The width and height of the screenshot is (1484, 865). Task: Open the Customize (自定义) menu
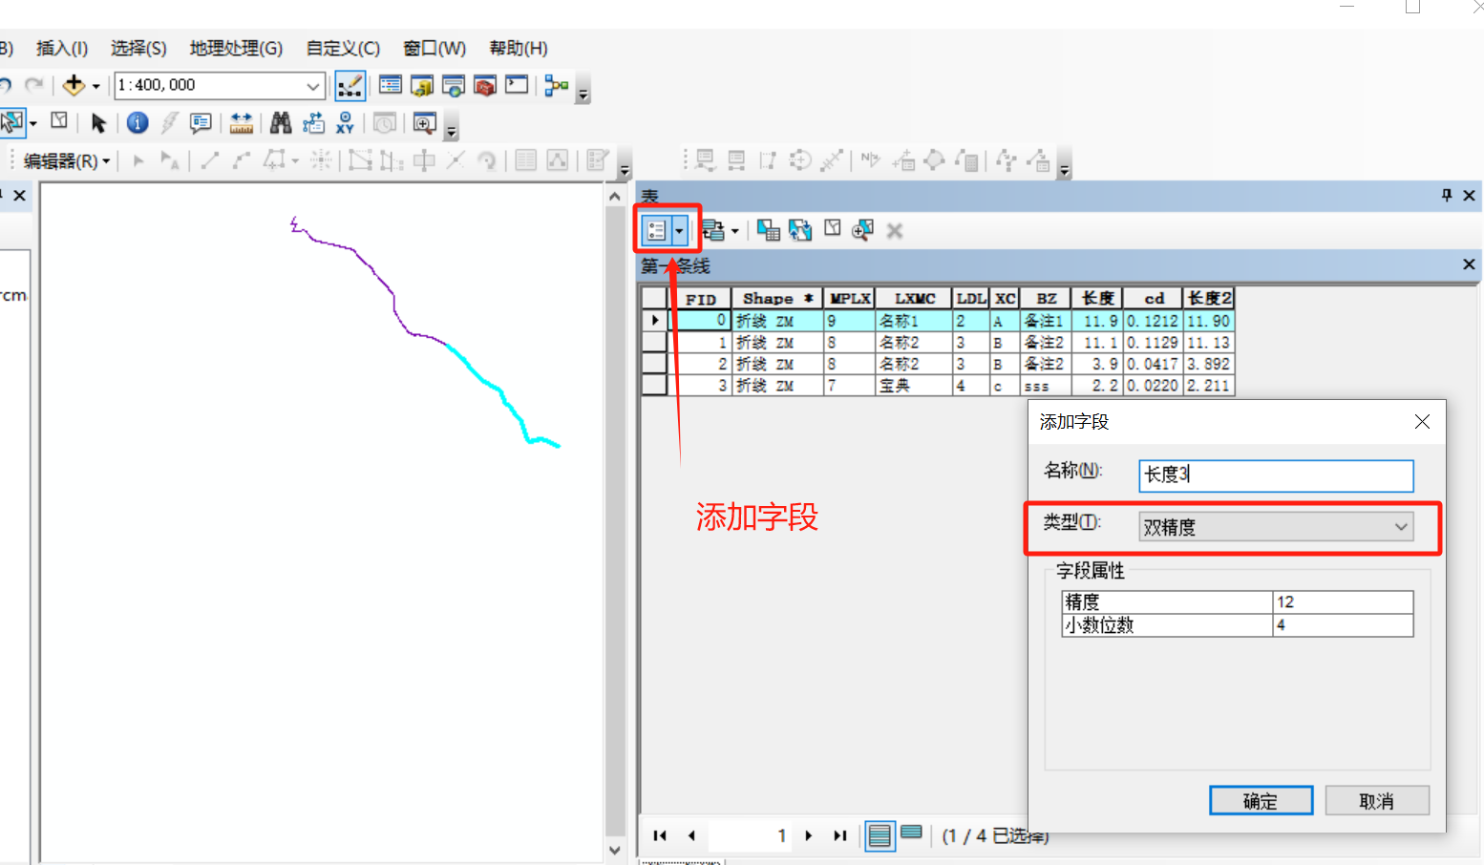click(343, 48)
